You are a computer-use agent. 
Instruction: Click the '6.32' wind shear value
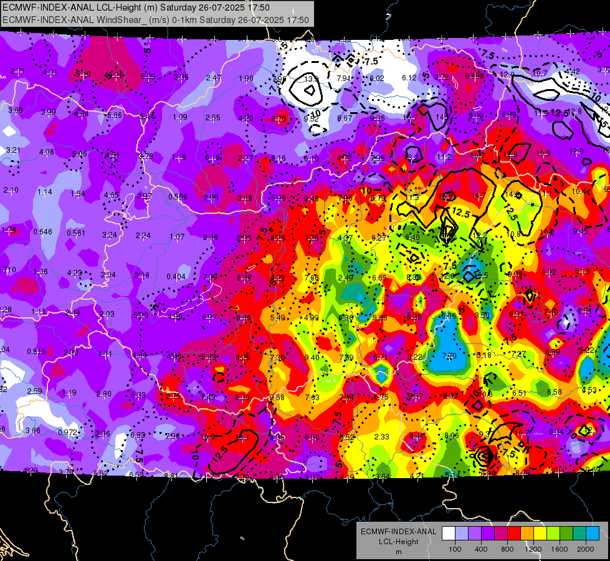point(548,272)
